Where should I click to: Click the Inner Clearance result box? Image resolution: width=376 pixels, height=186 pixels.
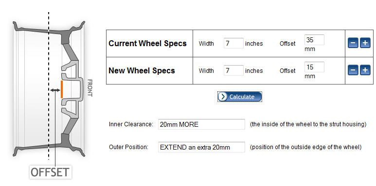click(x=201, y=124)
